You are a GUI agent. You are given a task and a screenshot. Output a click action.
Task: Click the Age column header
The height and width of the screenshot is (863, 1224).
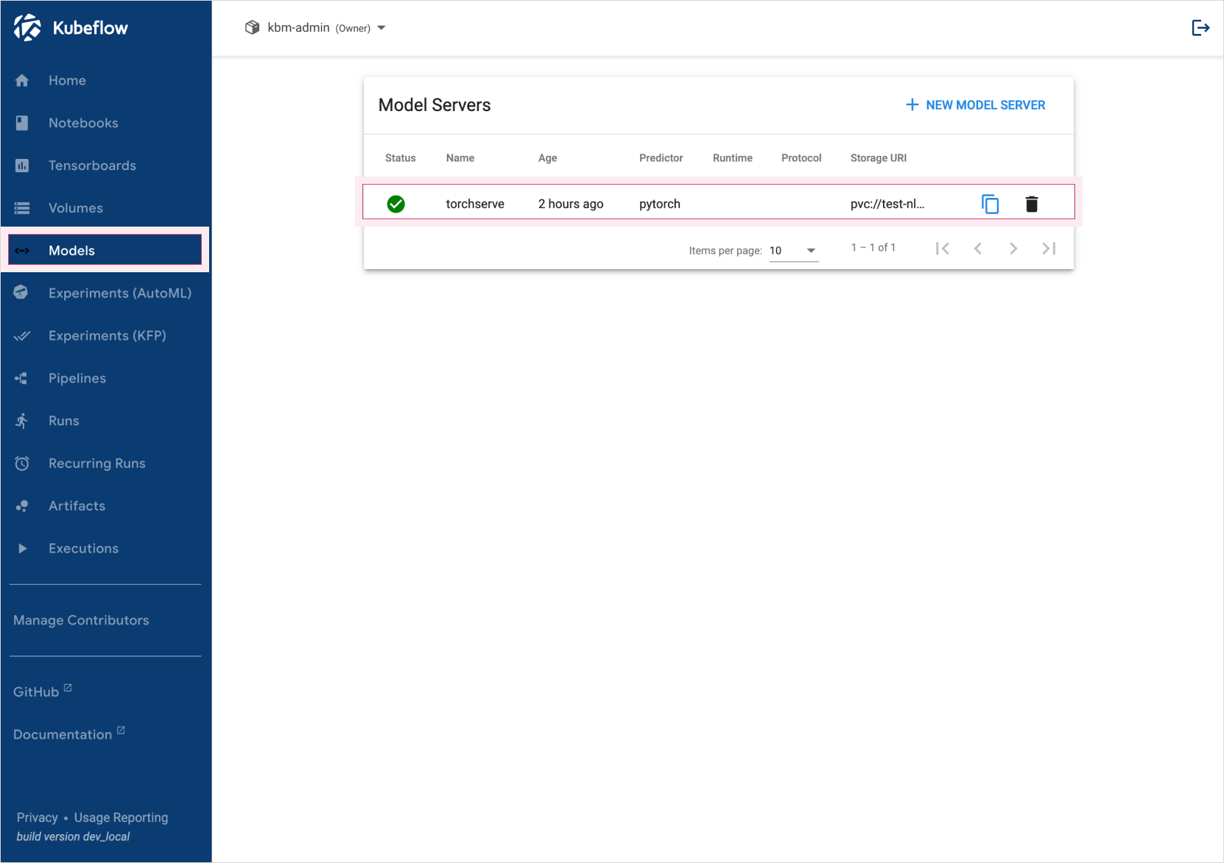coord(548,158)
